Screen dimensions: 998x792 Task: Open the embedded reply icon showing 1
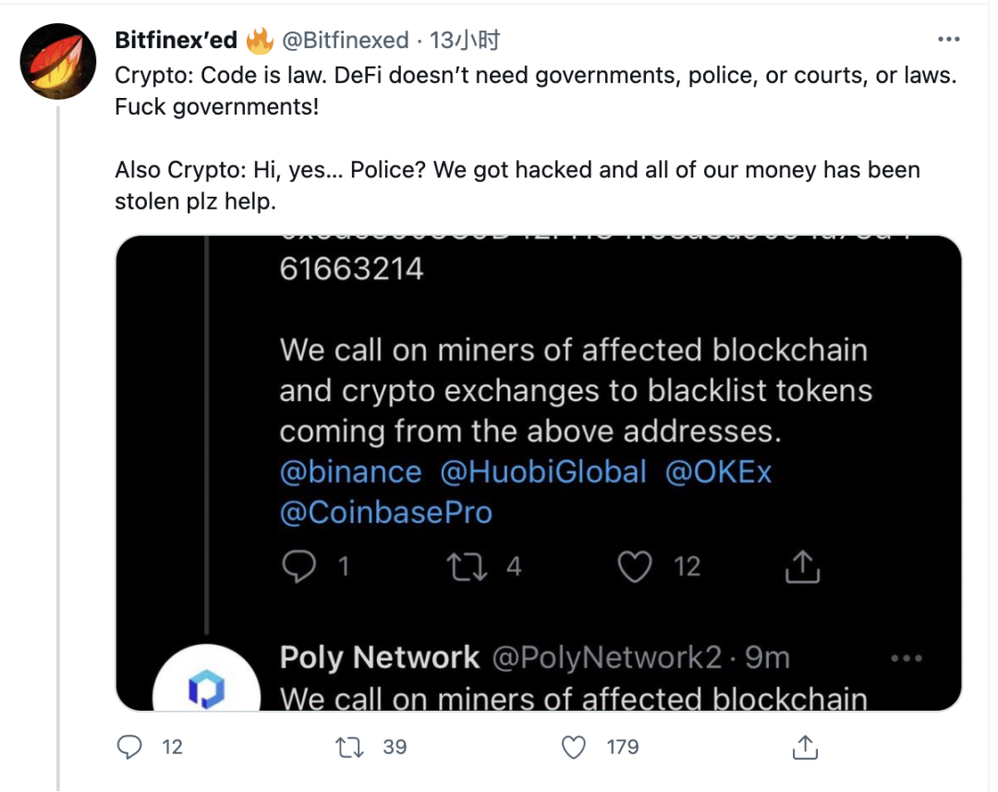click(298, 566)
